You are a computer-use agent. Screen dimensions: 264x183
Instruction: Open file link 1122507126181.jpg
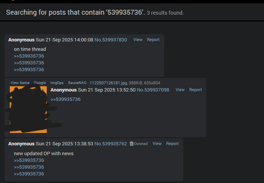pos(108,83)
